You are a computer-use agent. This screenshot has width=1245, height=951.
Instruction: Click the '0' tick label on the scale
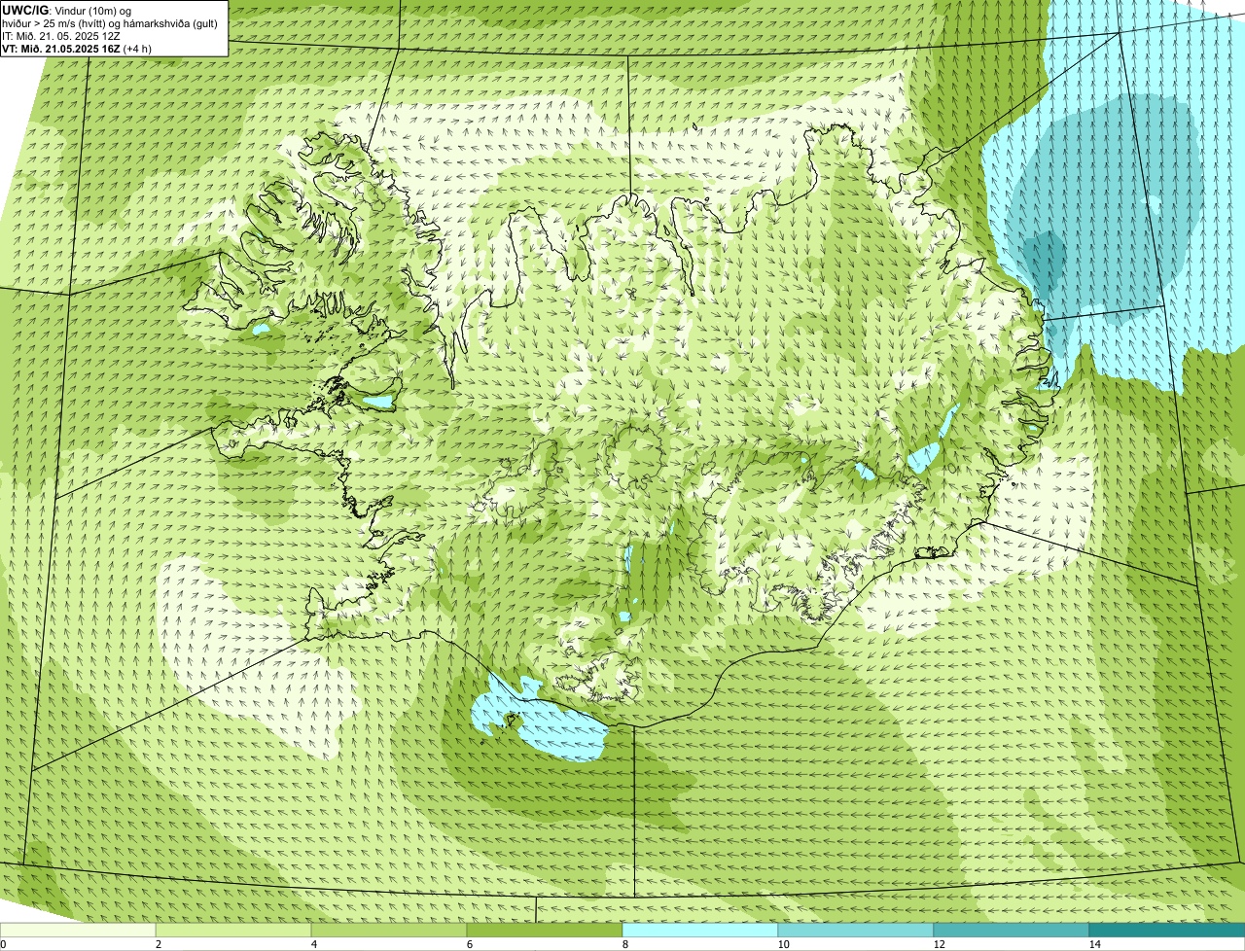(3, 944)
